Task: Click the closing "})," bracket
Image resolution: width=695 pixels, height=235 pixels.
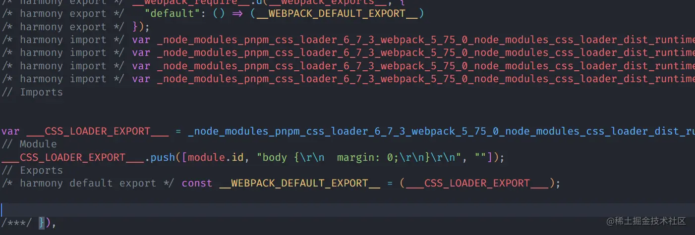Action: point(48,223)
